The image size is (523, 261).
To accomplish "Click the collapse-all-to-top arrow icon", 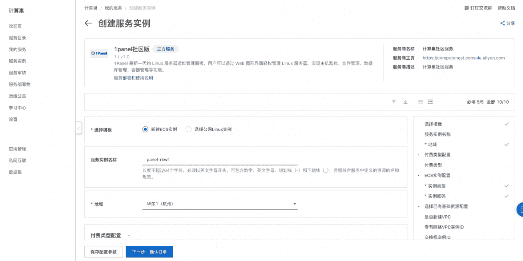I will pyautogui.click(x=394, y=102).
